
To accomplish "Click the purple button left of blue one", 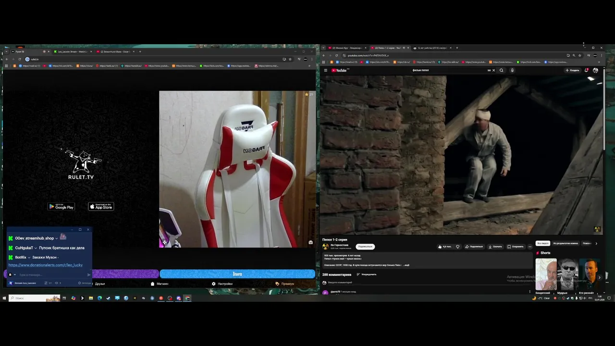I will tap(125, 274).
